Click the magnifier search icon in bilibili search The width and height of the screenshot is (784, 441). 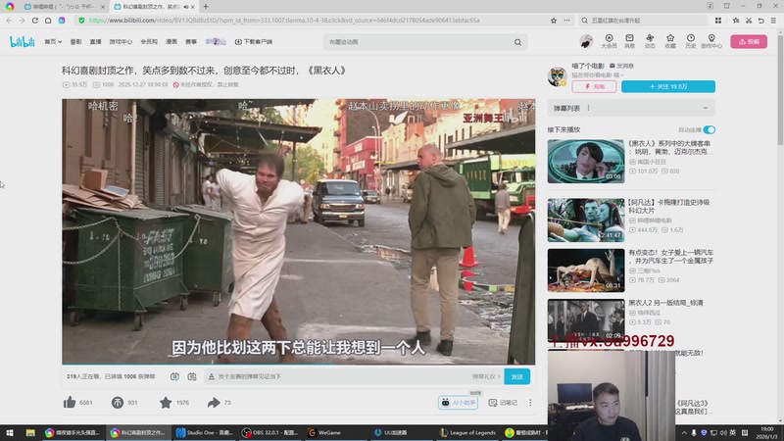point(517,42)
